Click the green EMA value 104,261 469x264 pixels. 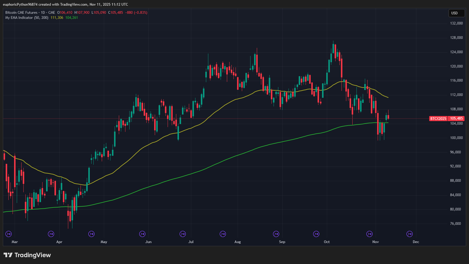[x=72, y=17]
